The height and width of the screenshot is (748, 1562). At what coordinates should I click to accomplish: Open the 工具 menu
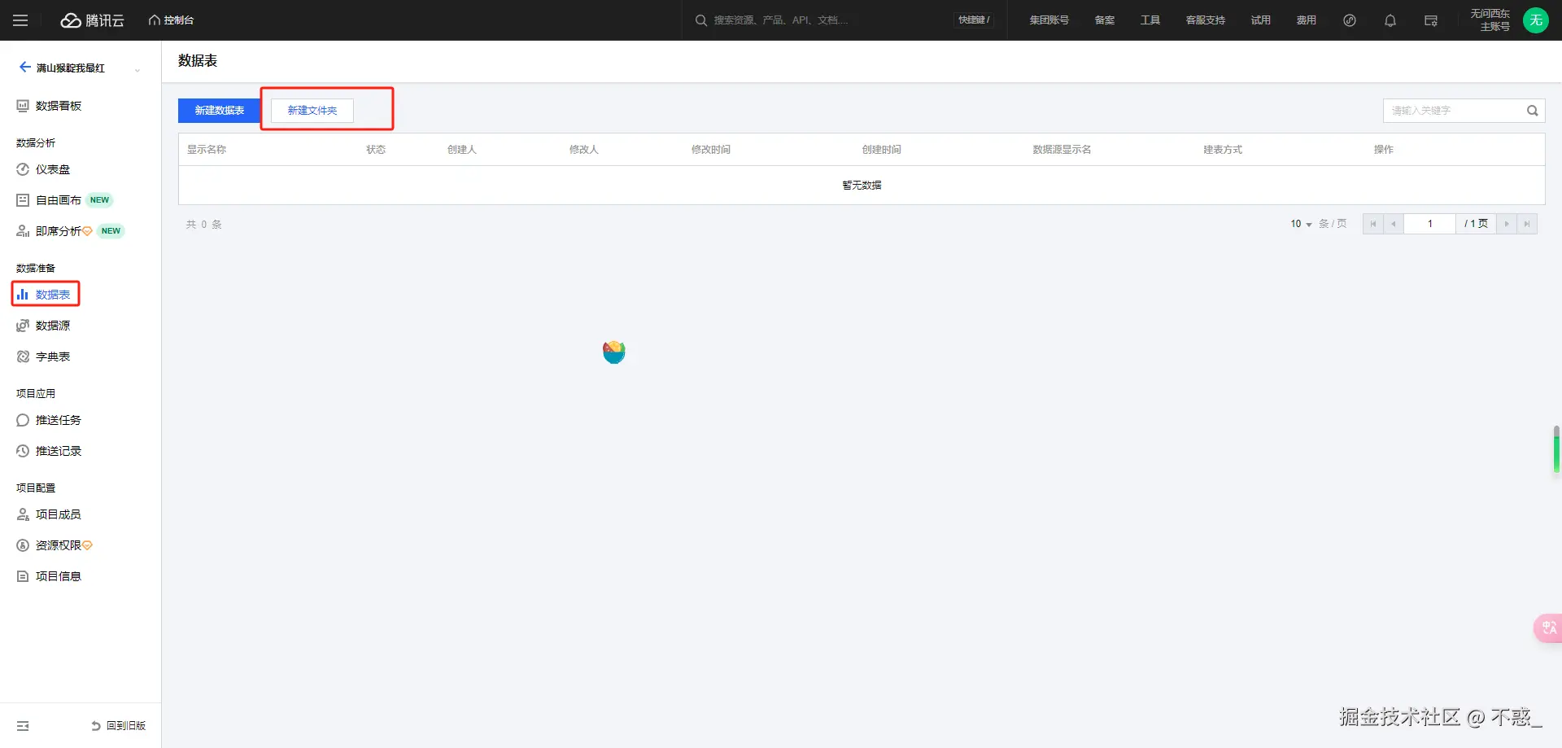pyautogui.click(x=1150, y=20)
